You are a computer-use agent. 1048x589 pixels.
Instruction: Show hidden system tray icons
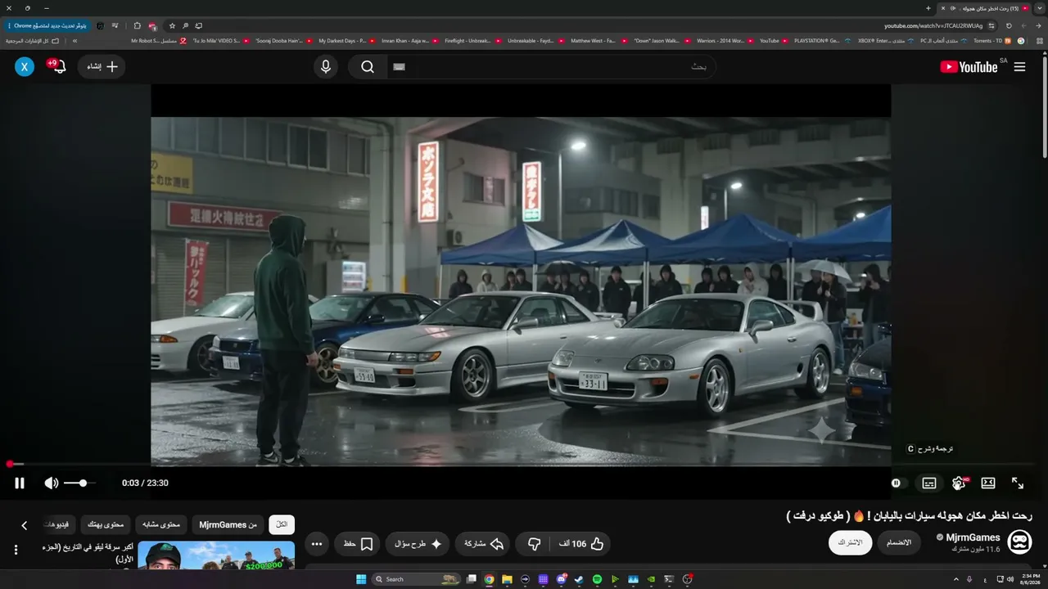coord(956,579)
